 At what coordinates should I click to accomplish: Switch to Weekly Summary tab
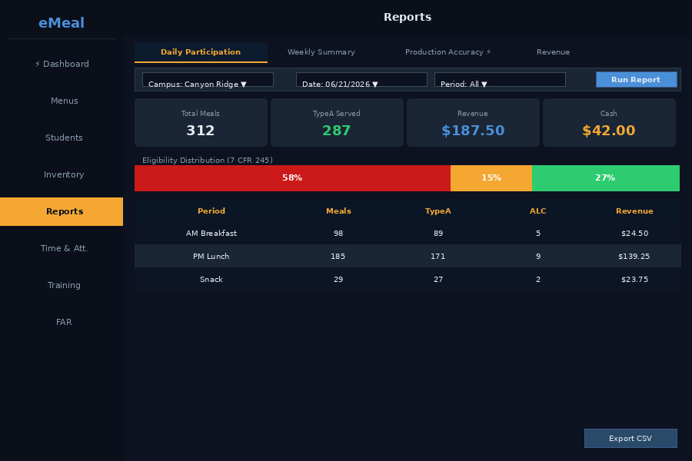(x=321, y=52)
